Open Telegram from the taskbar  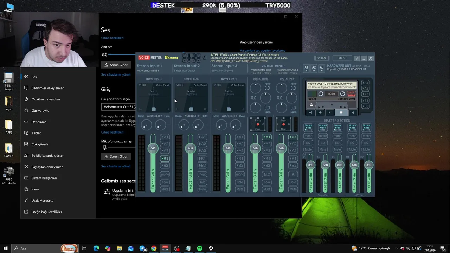142,248
